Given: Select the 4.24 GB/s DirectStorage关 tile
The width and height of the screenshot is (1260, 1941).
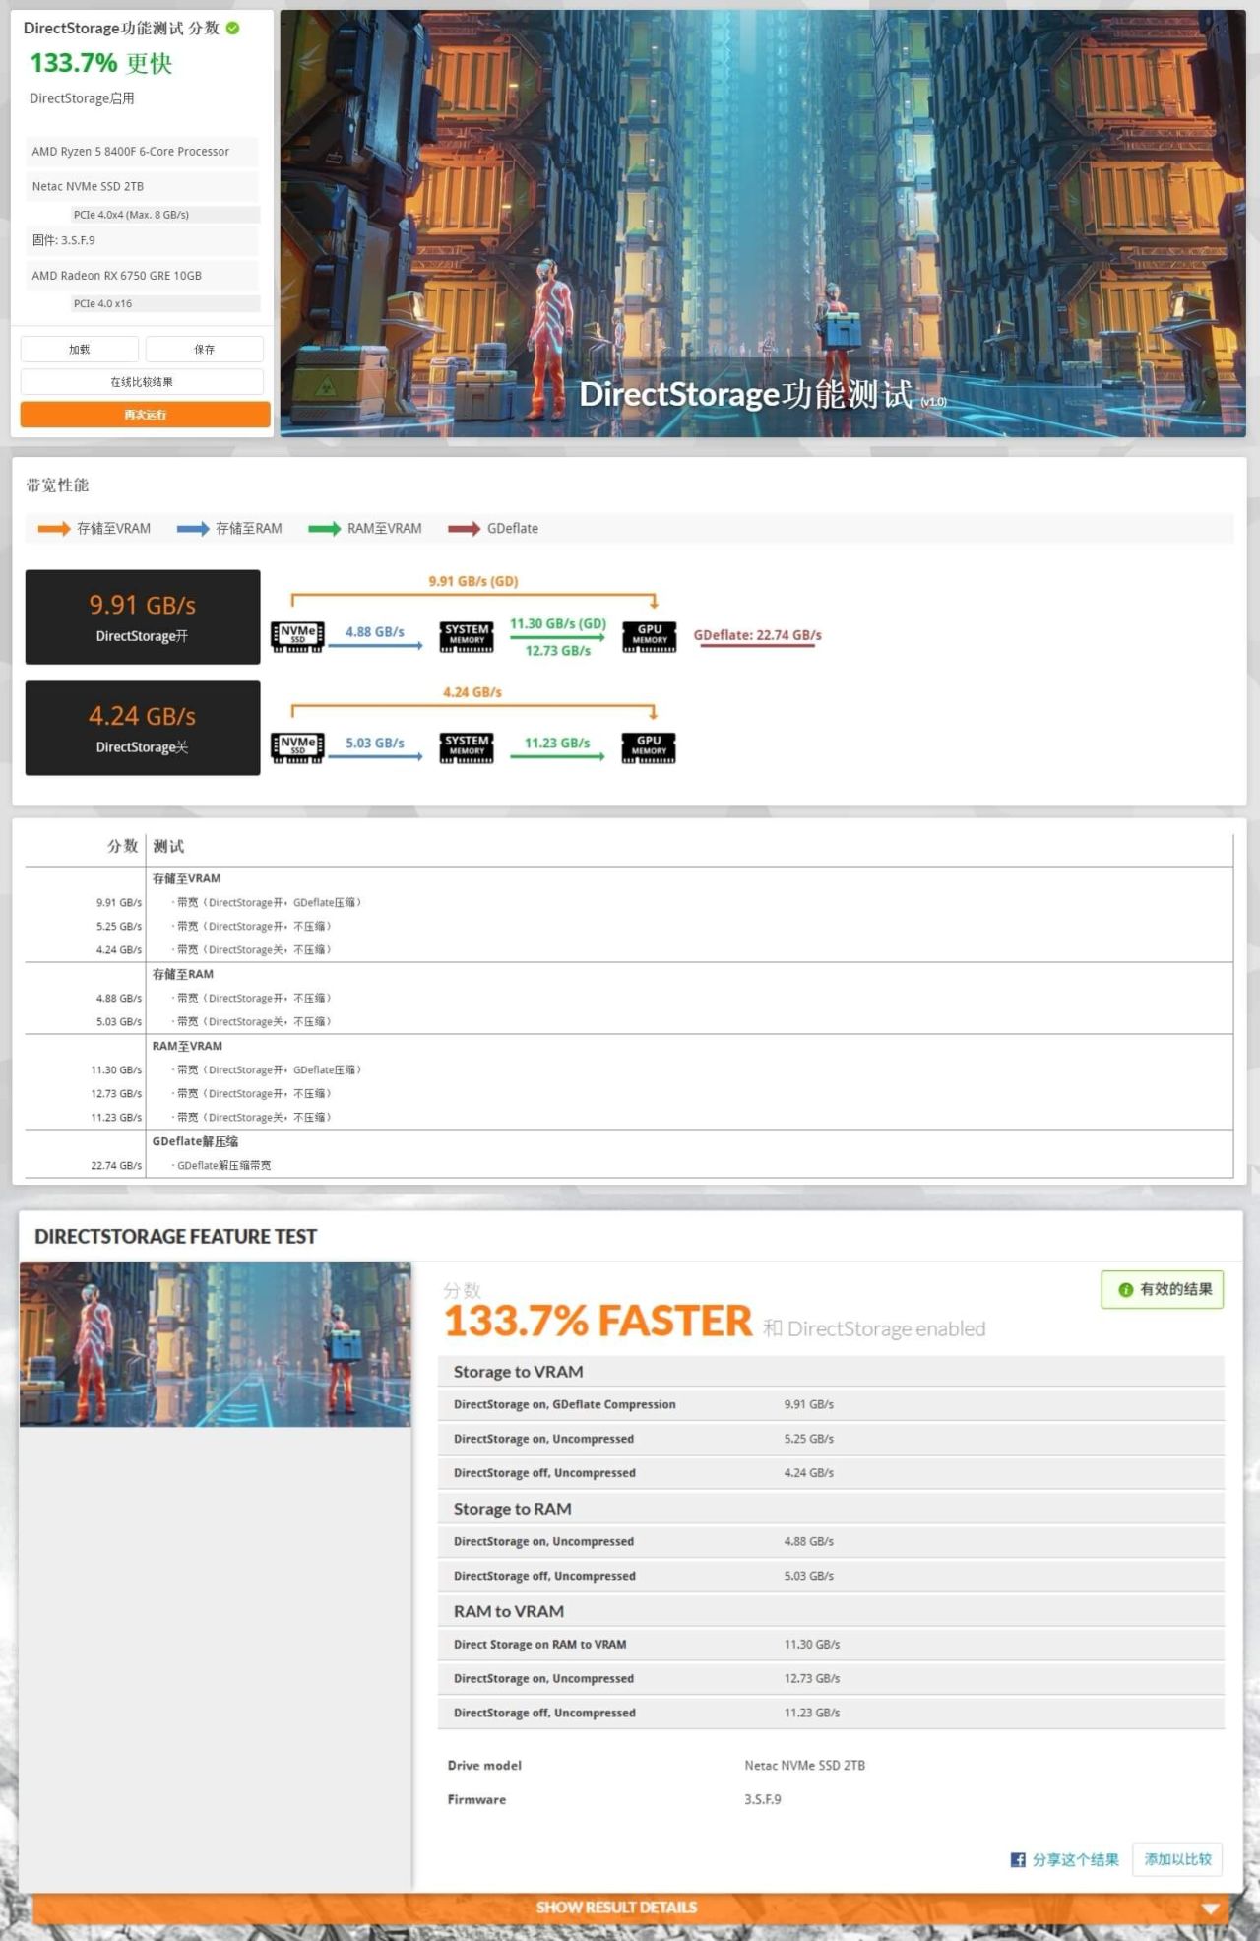Looking at the screenshot, I should 143,729.
